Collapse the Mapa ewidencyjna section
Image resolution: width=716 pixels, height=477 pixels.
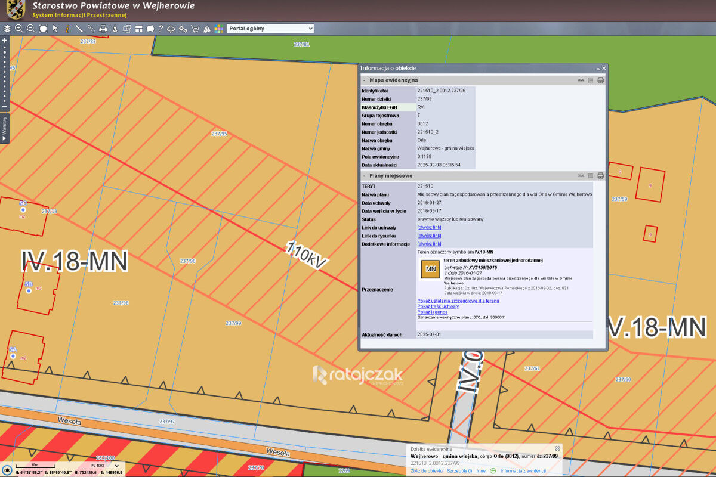(365, 80)
